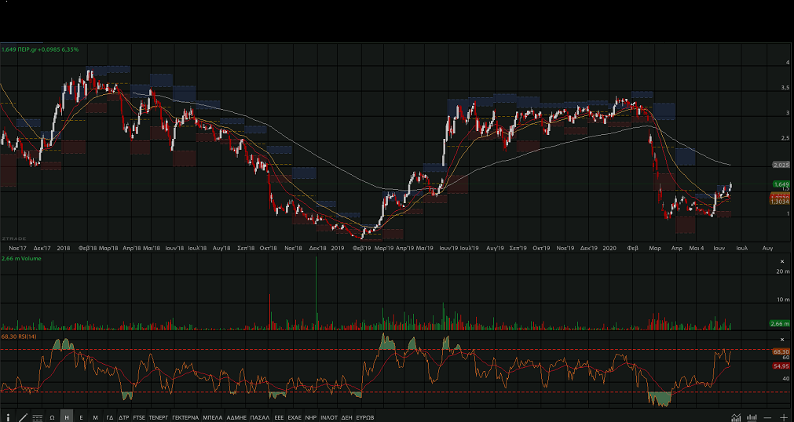Click the 1,649 current price tag

780,184
